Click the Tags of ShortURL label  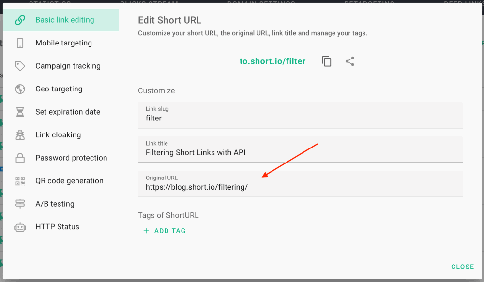pyautogui.click(x=168, y=215)
